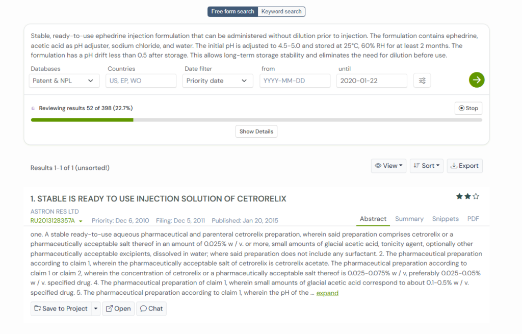Image resolution: width=522 pixels, height=334 pixels.
Task: Open the cetrorelix patent in new window
Action: tap(118, 309)
